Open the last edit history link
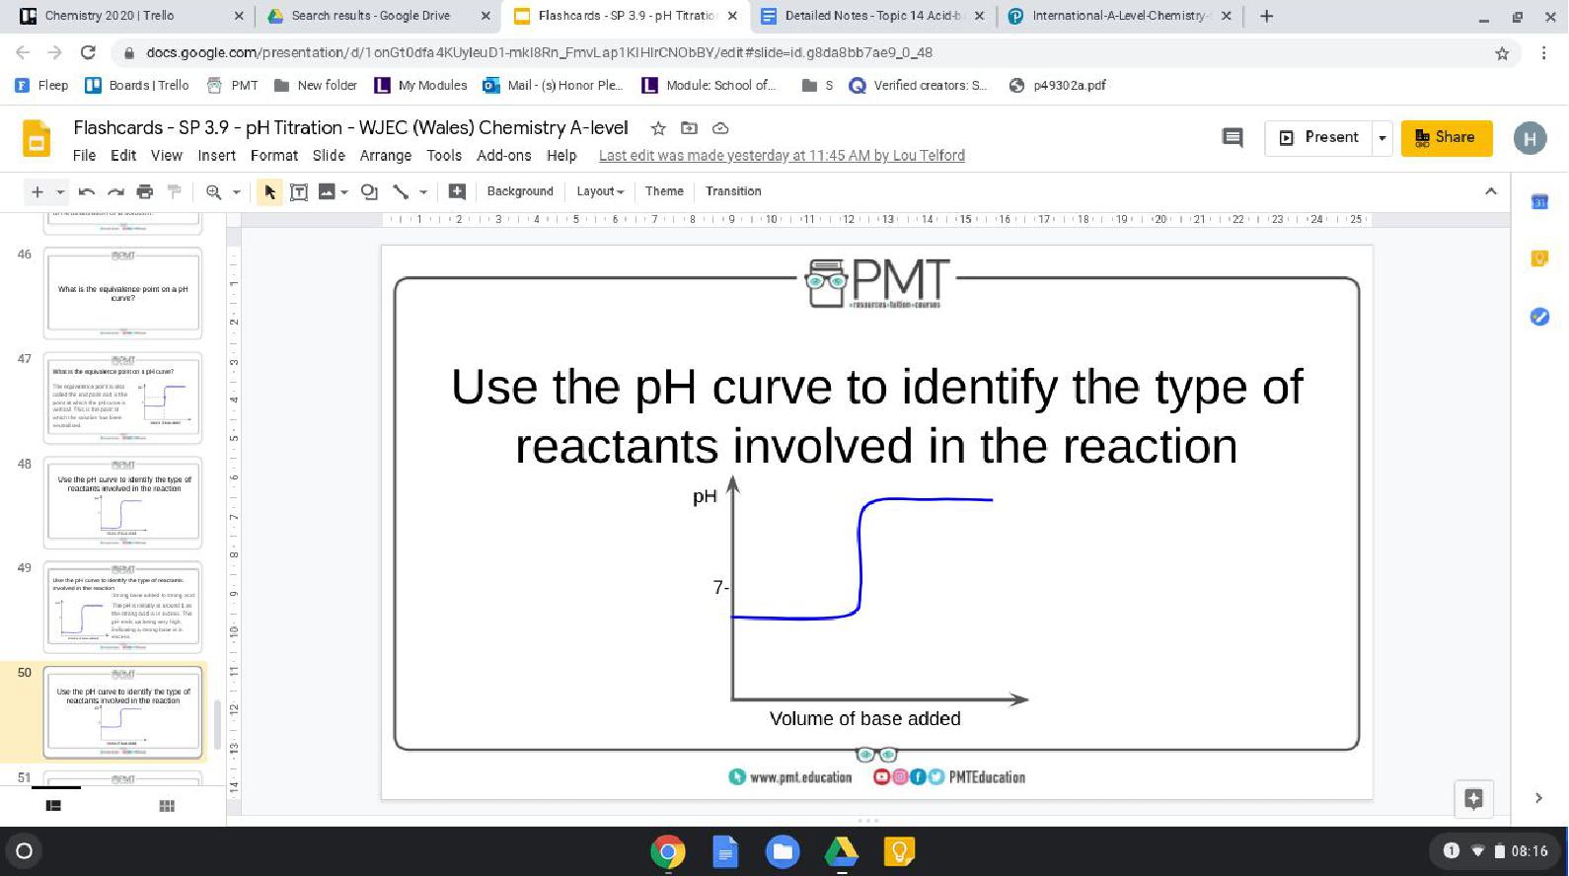The height and width of the screenshot is (876, 1569). click(782, 156)
